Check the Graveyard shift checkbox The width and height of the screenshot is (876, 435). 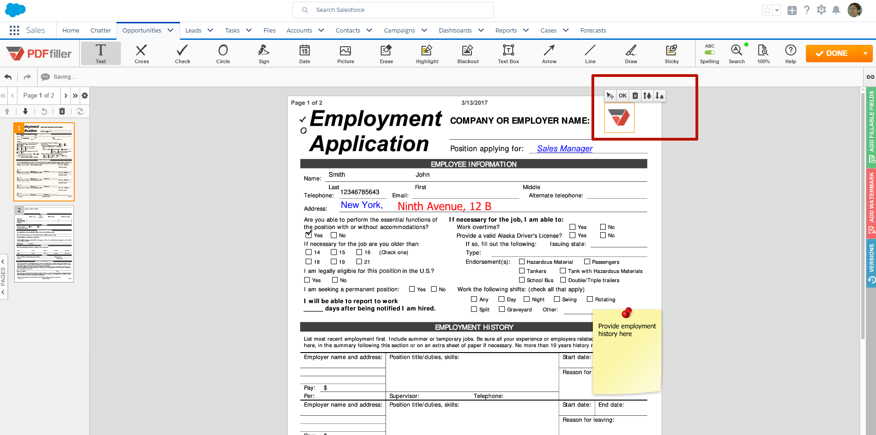[502, 309]
